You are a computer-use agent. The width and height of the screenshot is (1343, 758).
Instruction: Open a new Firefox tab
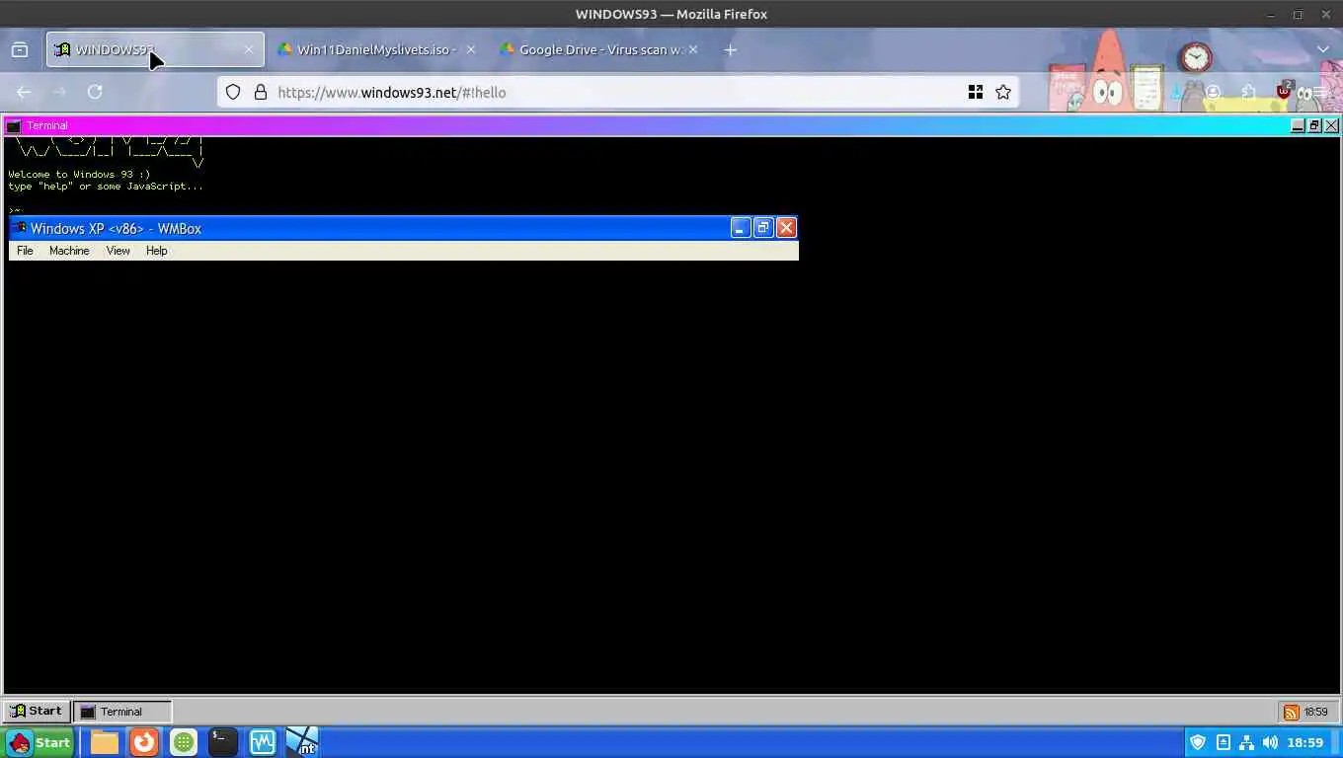[x=730, y=49]
